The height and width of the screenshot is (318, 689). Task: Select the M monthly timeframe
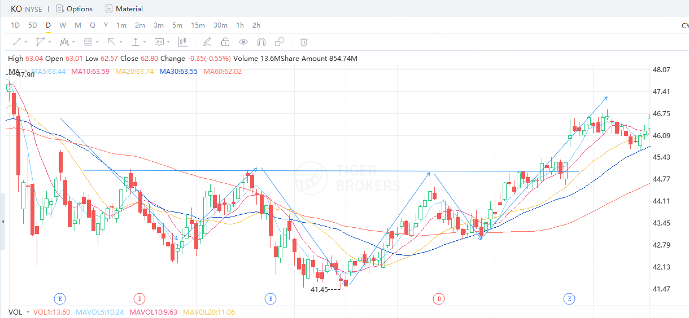[x=78, y=25]
